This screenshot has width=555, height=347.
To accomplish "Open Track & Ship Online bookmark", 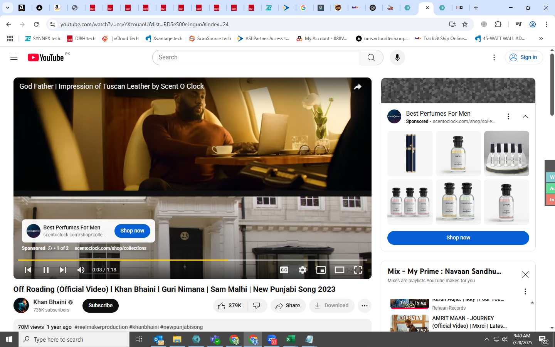I will click(x=441, y=39).
